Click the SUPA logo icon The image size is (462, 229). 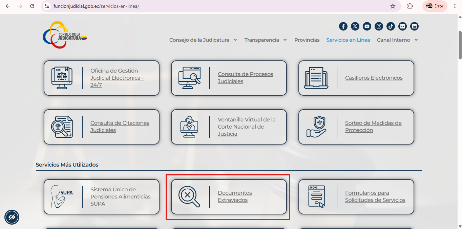62,197
